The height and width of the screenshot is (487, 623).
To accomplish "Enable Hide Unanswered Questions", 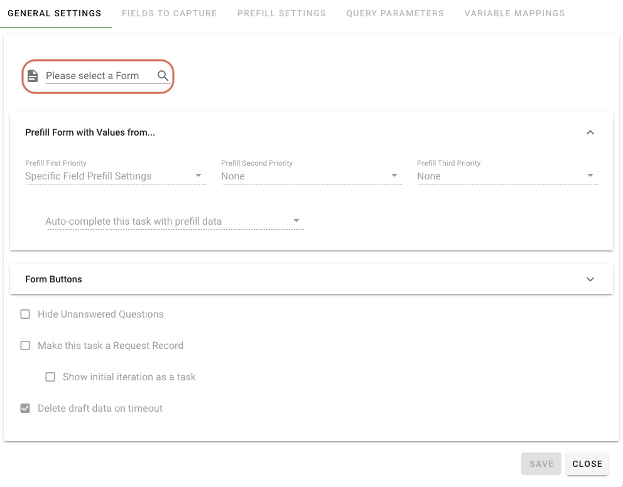I will click(25, 314).
